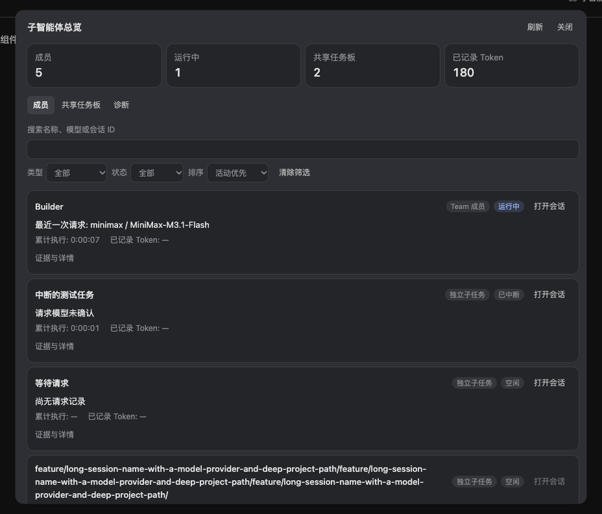
Task: Click the 已记录 Token card showing 180
Action: tap(512, 66)
